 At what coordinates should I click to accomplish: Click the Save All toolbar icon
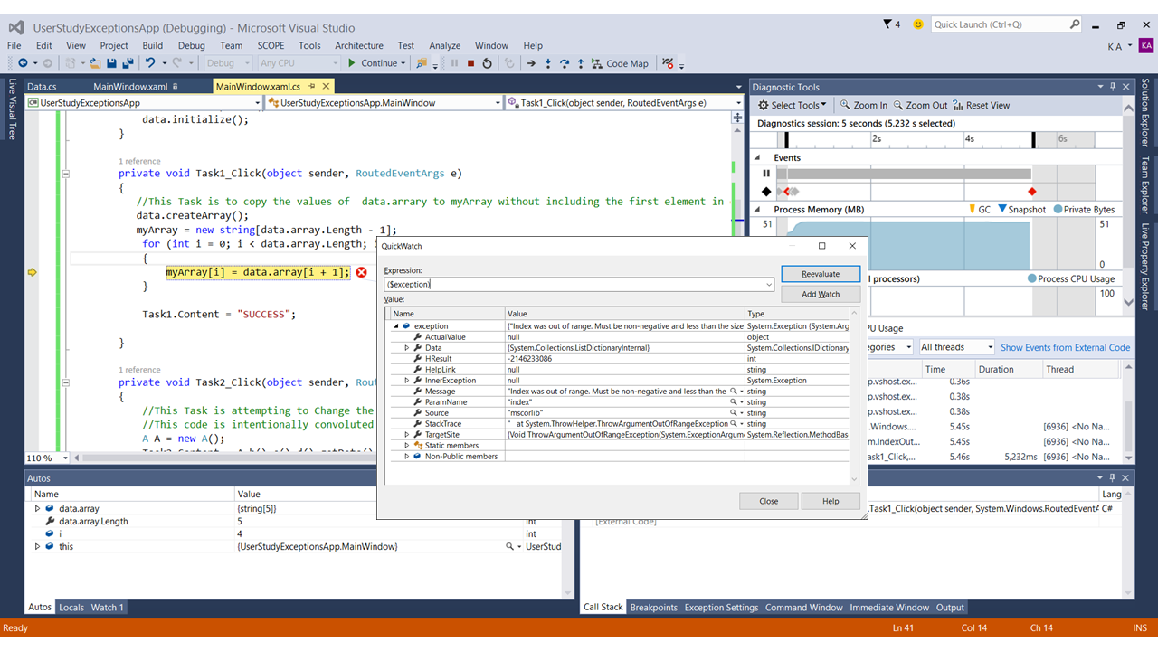(x=127, y=63)
